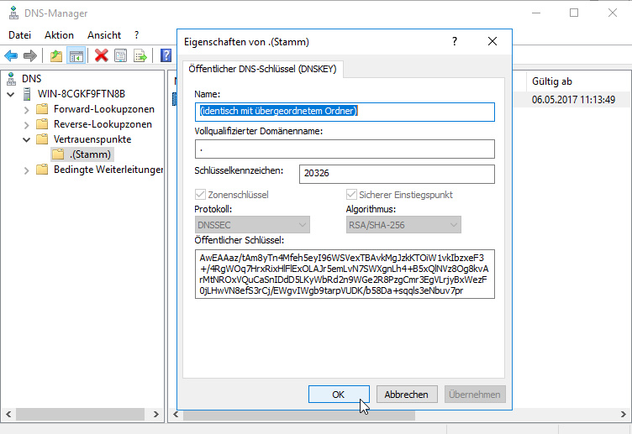Collapse the Vertrauenspunkte tree node
The height and width of the screenshot is (434, 632).
(28, 139)
